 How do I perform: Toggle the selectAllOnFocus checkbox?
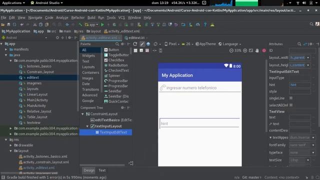pos(291,105)
